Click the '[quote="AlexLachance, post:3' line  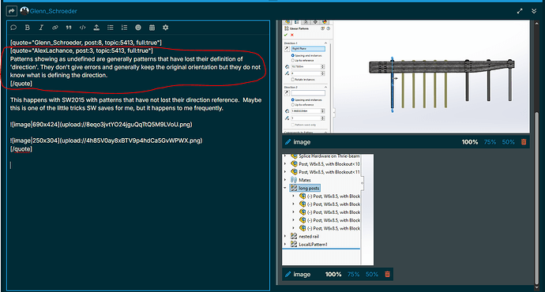pyautogui.click(x=81, y=51)
